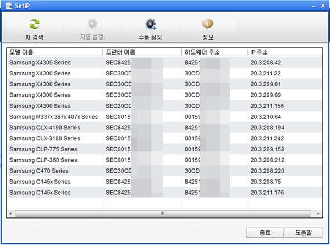Click the grayed 자동 설정 gear icon
This screenshot has height=245, width=330.
tap(92, 23)
